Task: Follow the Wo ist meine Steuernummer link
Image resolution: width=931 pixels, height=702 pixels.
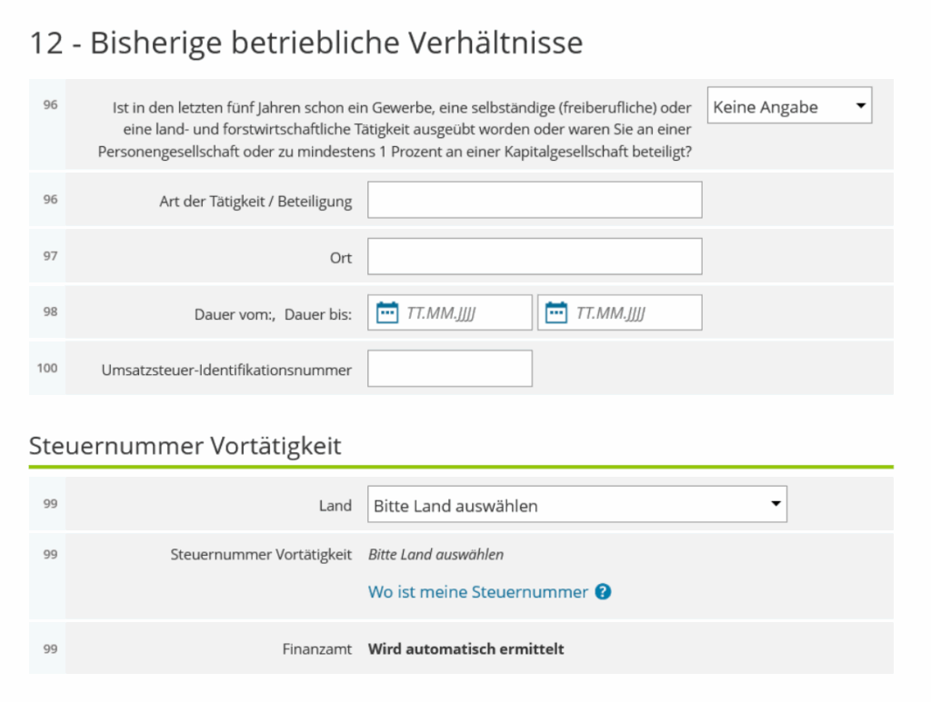Action: click(477, 592)
